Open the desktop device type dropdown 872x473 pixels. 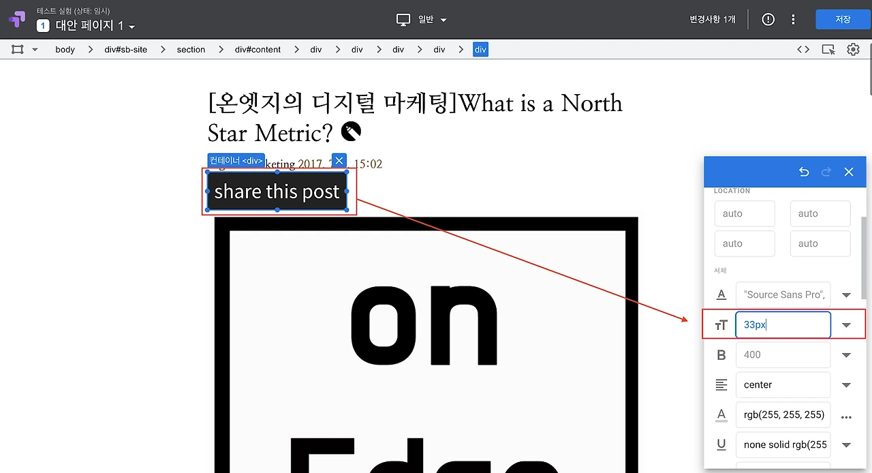pos(432,20)
